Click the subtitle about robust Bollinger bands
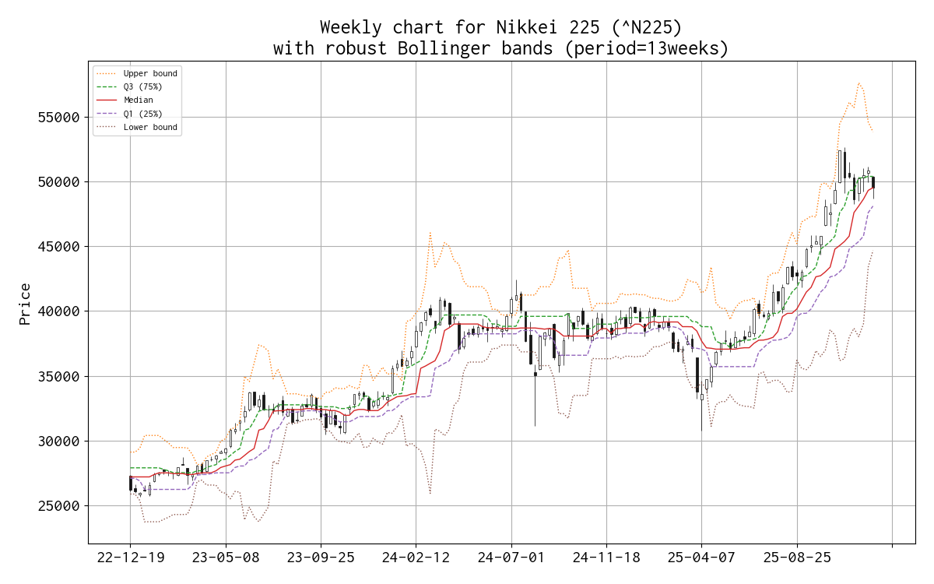Viewport: 934px width, 584px height. click(501, 48)
